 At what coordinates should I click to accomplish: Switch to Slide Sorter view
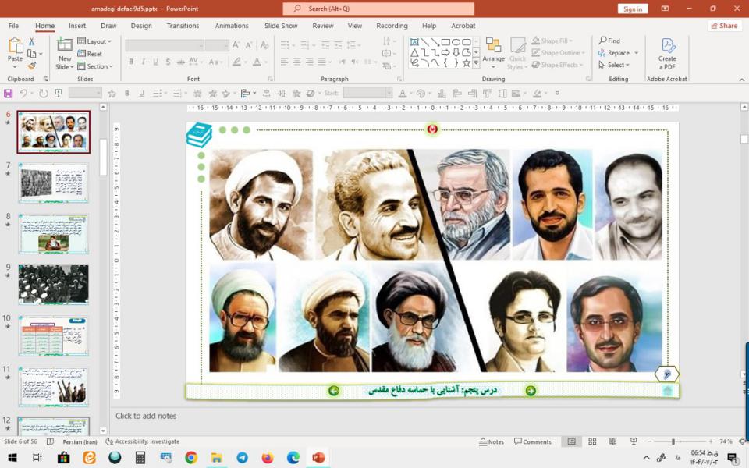[592, 441]
